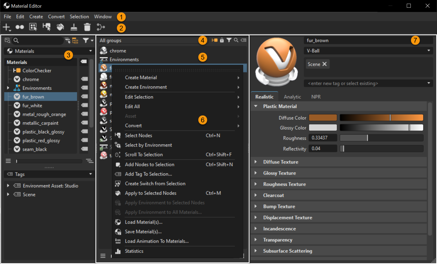Open the node graph icon in the toolbar
The height and width of the screenshot is (264, 437).
(101, 27)
